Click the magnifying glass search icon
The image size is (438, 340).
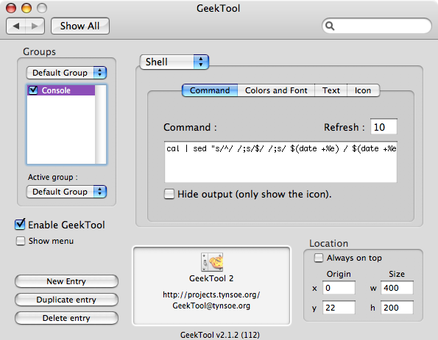pos(330,26)
